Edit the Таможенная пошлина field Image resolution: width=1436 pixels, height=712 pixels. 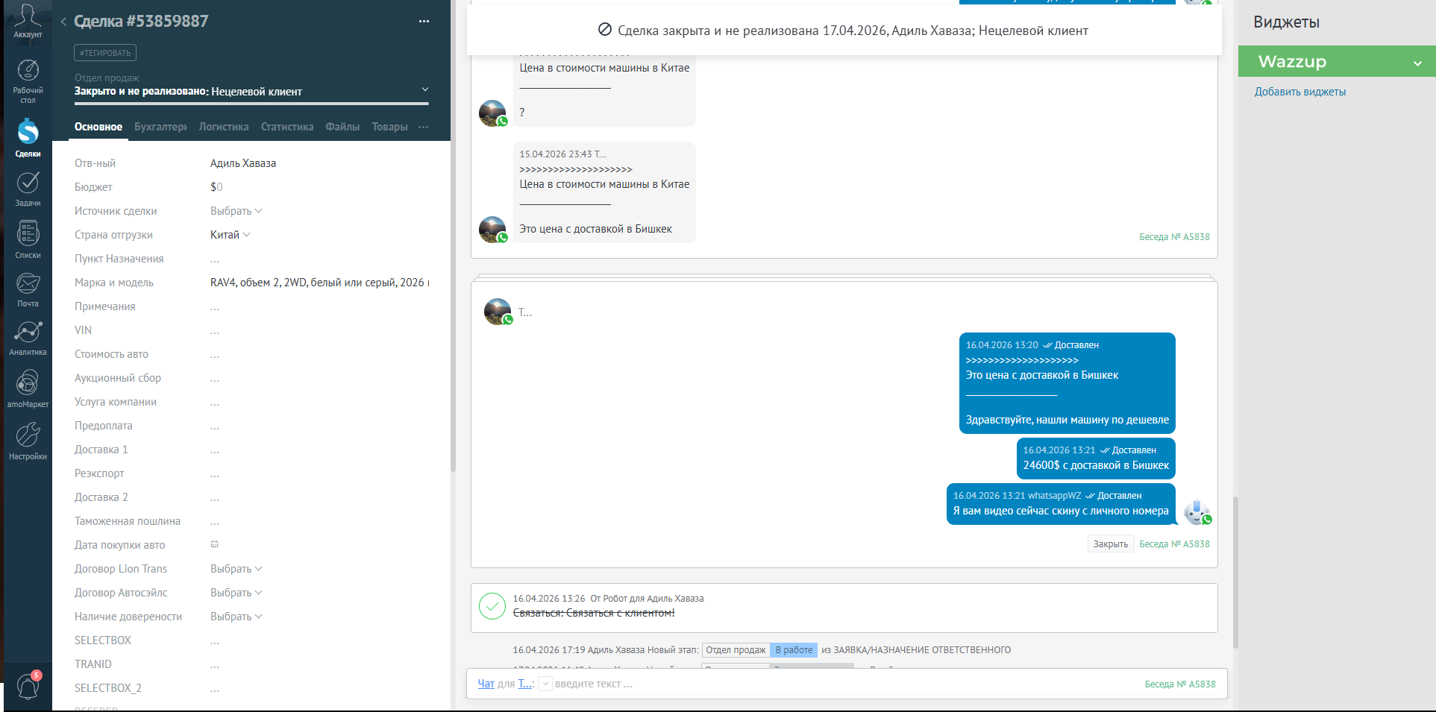[x=215, y=521]
